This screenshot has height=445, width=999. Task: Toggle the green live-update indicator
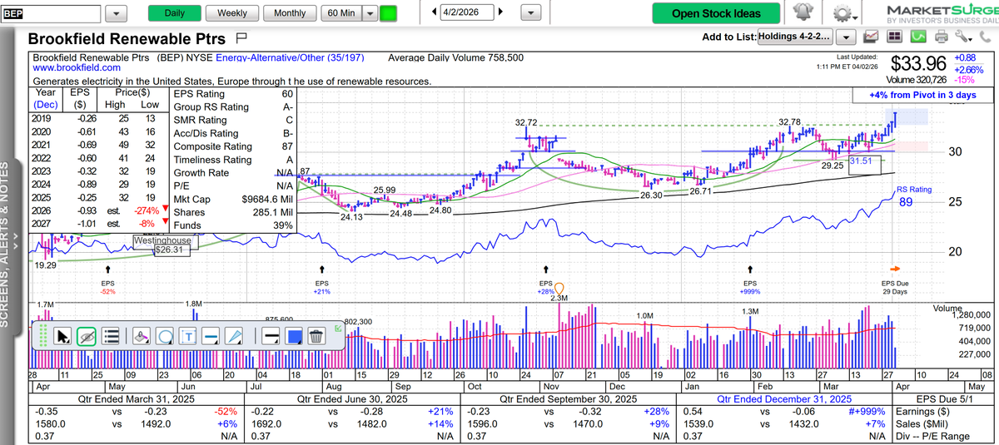coord(389,13)
